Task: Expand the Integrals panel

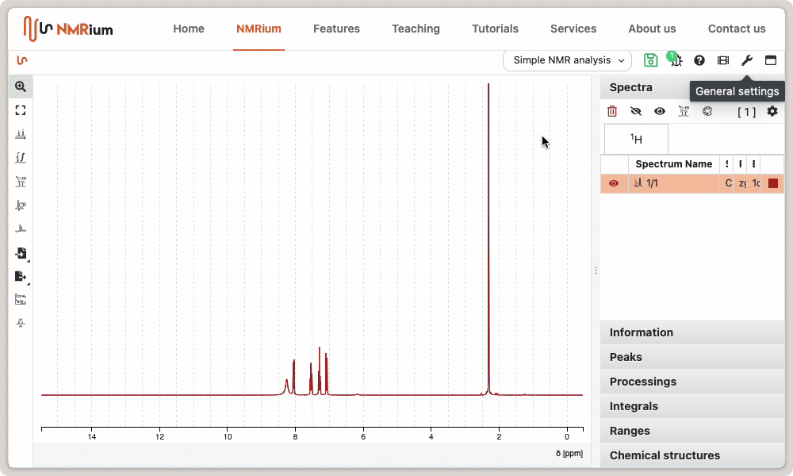Action: [634, 406]
